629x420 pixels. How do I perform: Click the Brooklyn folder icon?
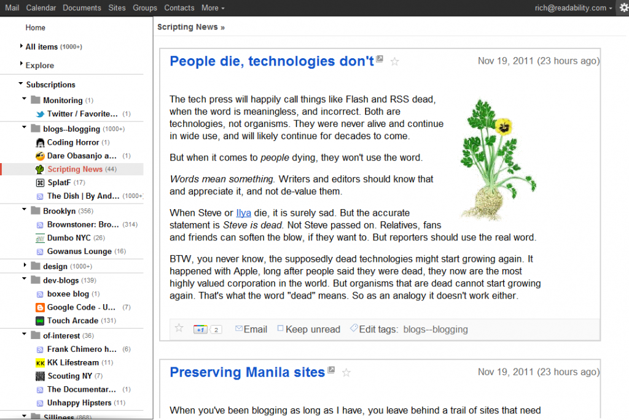[x=36, y=210]
